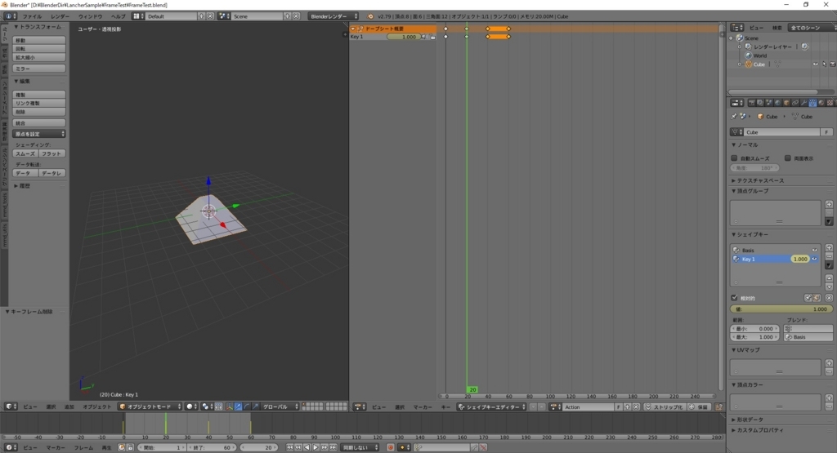The width and height of the screenshot is (837, 453).
Task: Select the Key 1 shape key entry
Action: 776,259
